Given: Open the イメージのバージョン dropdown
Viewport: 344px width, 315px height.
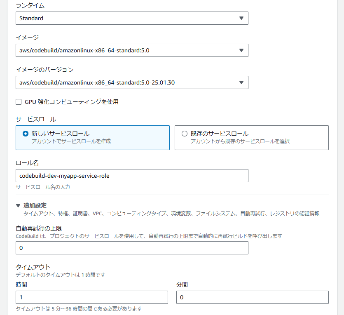Looking at the screenshot, I should (x=132, y=82).
